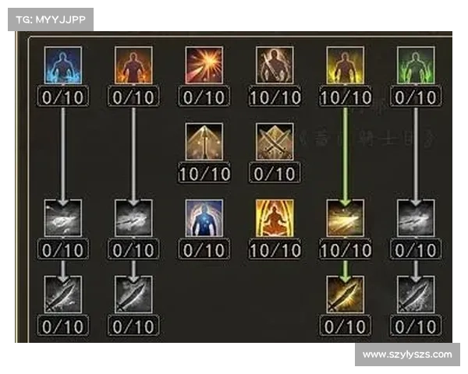
Task: Click the TG: MYYJJPP label
Action: click(51, 19)
